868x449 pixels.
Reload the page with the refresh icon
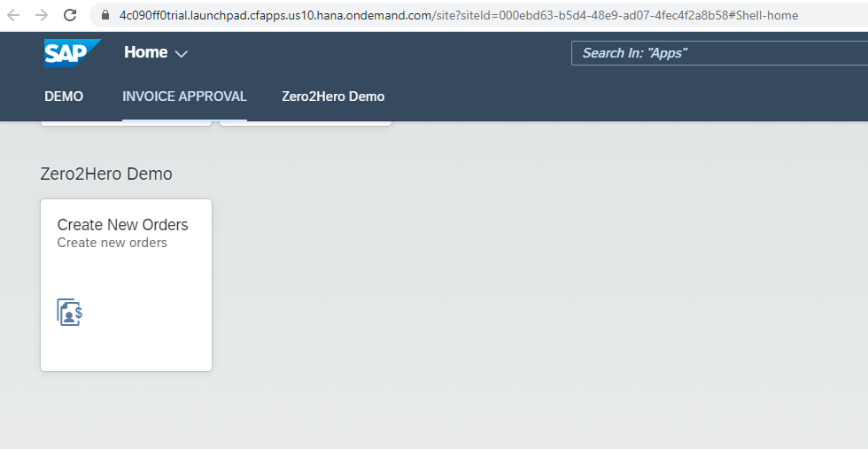[x=70, y=15]
